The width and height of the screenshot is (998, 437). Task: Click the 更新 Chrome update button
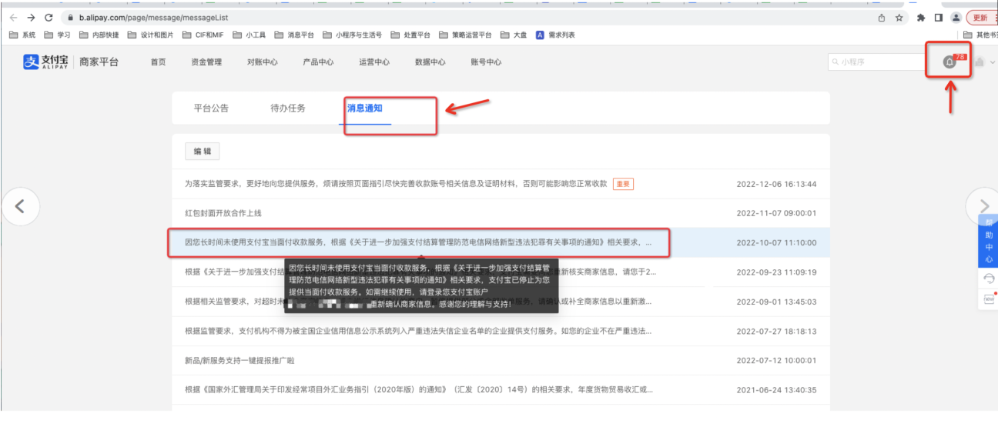pyautogui.click(x=981, y=18)
